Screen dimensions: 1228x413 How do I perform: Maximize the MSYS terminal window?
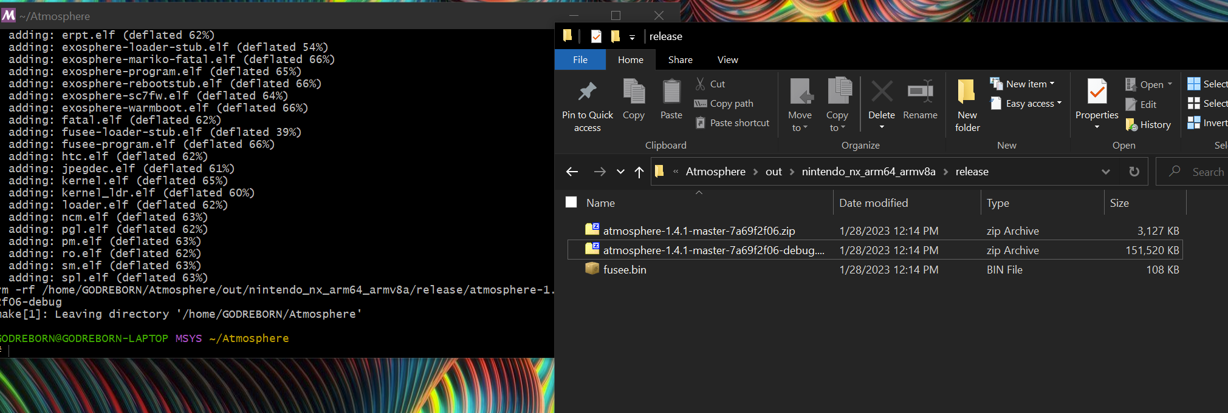pyautogui.click(x=616, y=15)
